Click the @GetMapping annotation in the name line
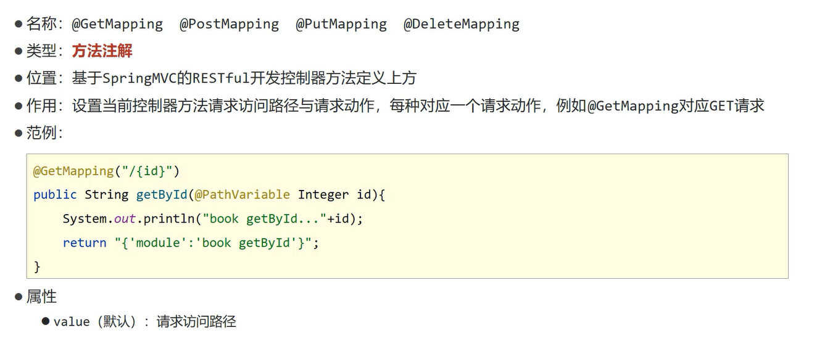The width and height of the screenshot is (838, 338). [117, 24]
